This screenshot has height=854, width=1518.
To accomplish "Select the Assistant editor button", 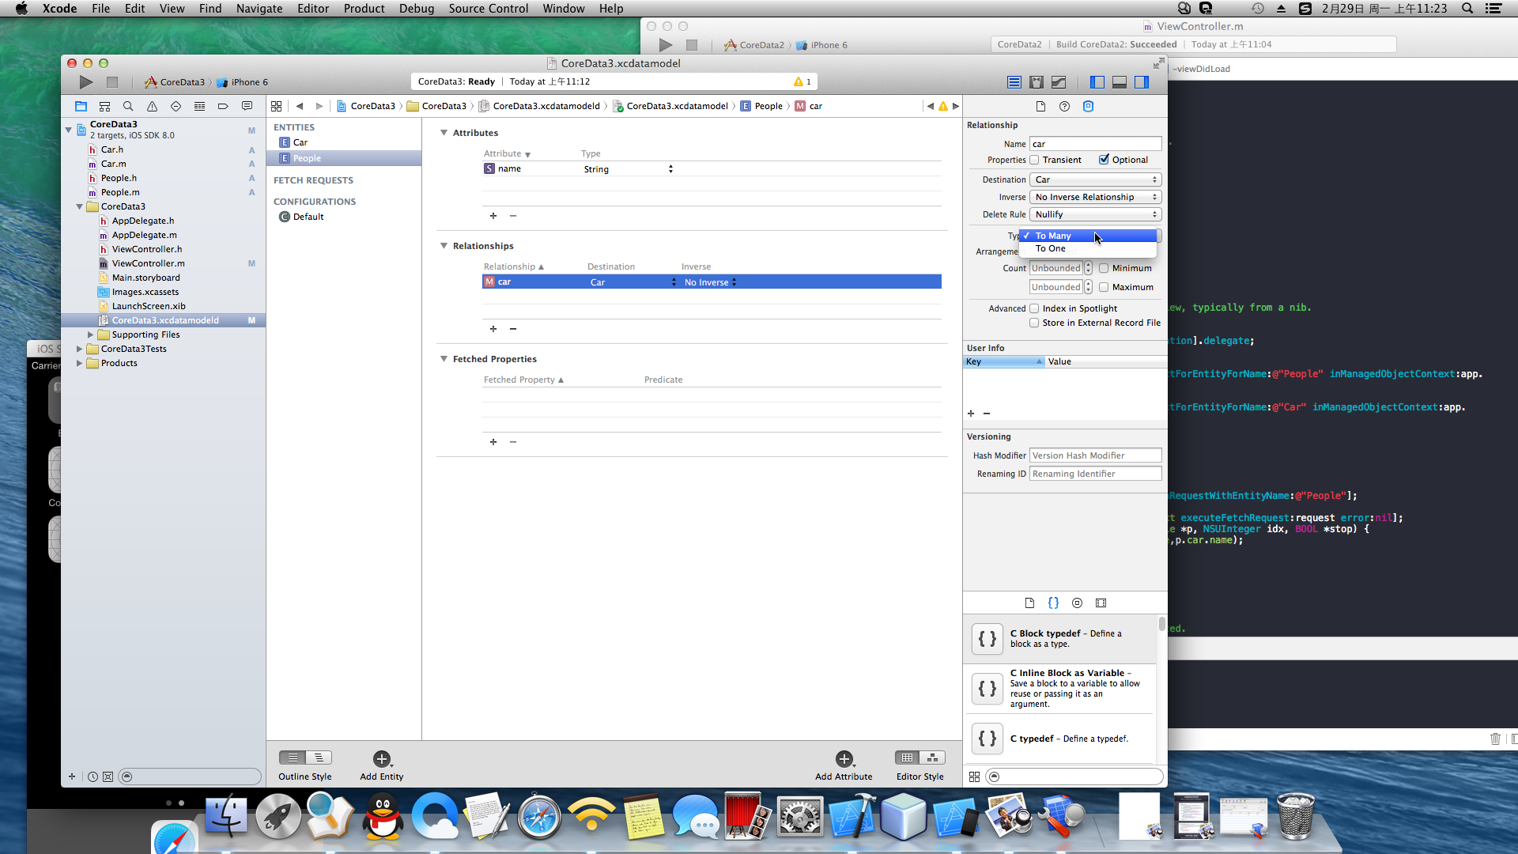I will [1037, 82].
